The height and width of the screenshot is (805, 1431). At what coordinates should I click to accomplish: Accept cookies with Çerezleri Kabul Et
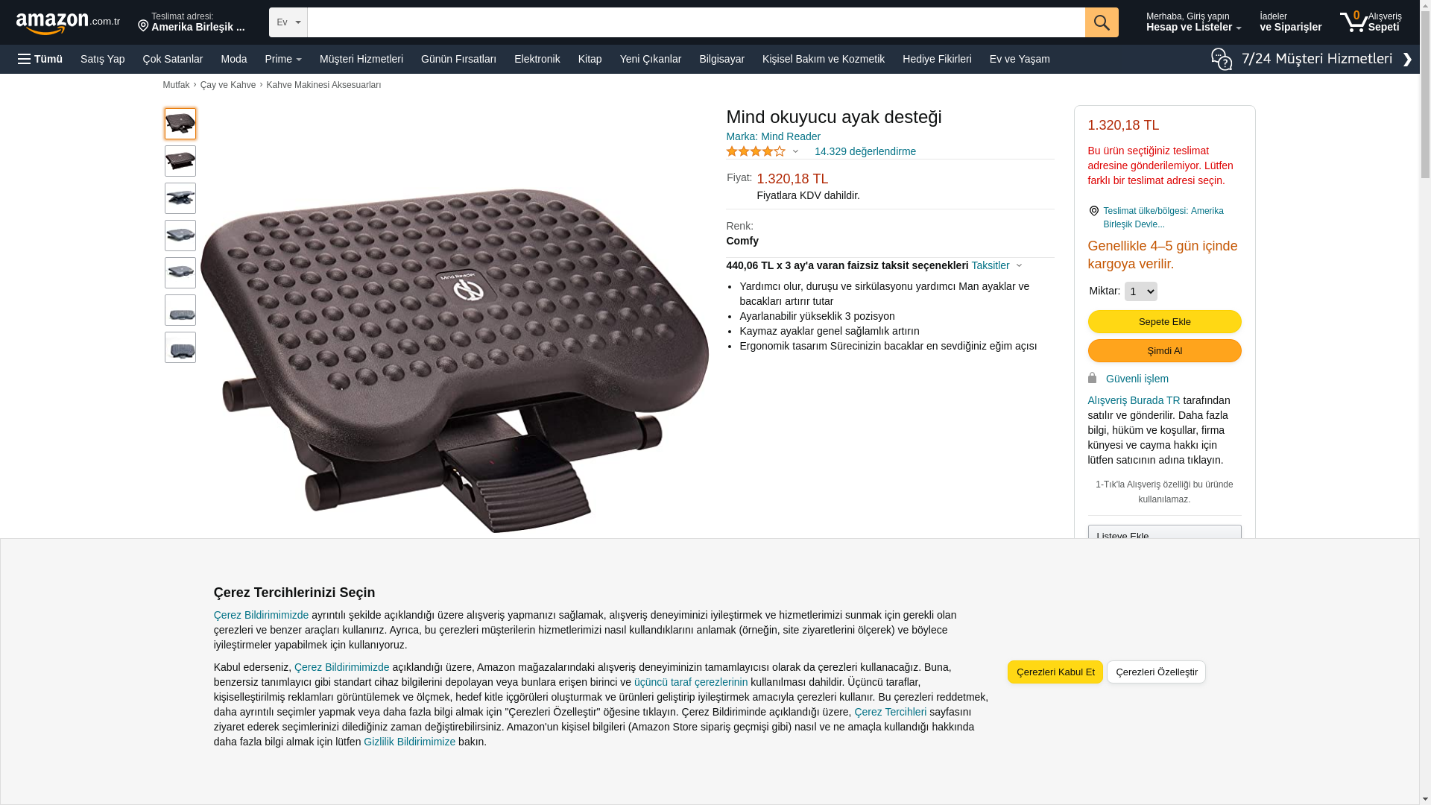pos(1055,672)
